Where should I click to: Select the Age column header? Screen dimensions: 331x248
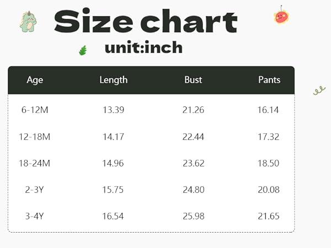click(x=35, y=80)
